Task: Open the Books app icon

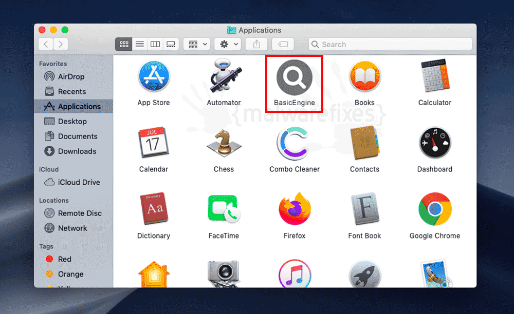Action: point(365,76)
